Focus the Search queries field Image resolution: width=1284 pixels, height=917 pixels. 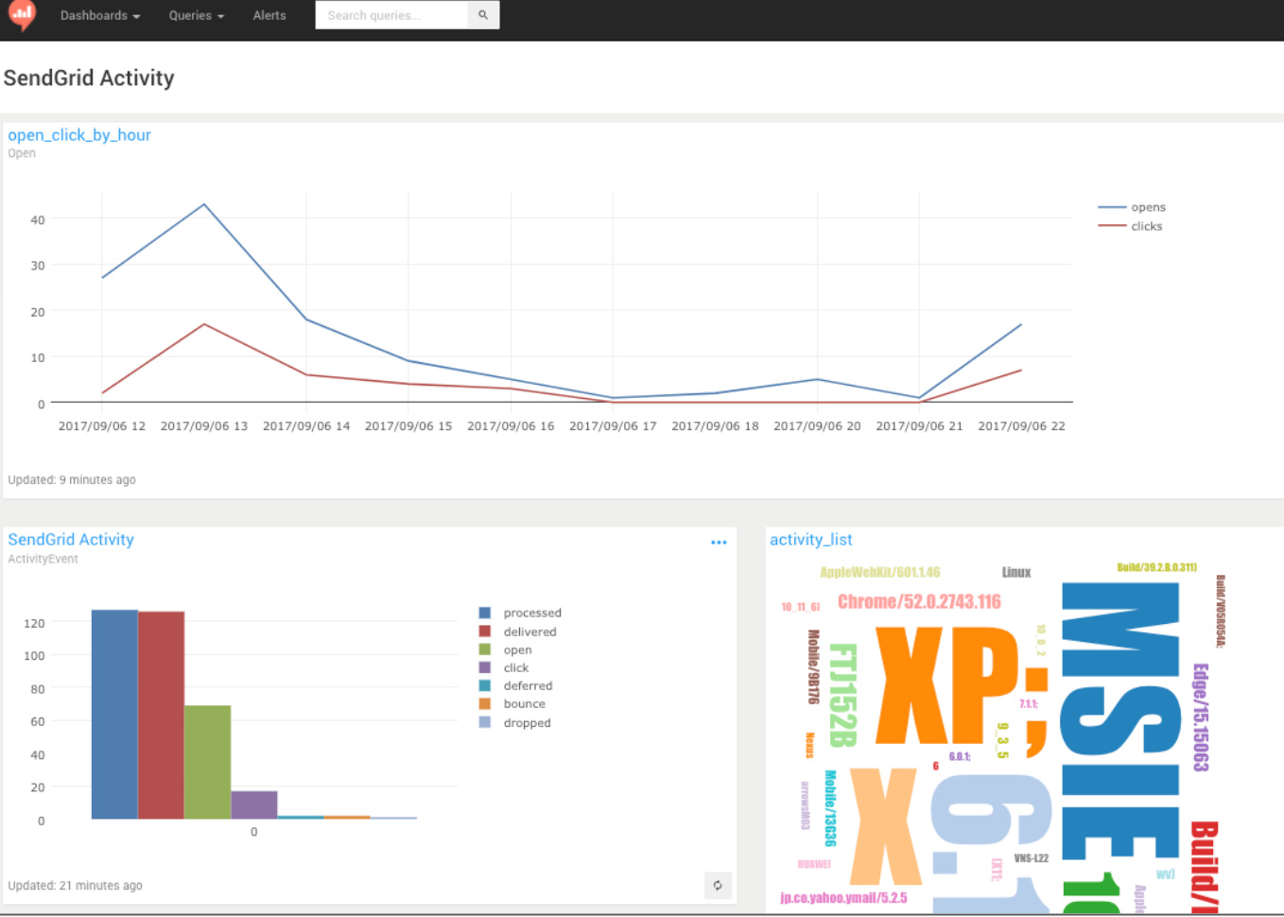pos(391,15)
